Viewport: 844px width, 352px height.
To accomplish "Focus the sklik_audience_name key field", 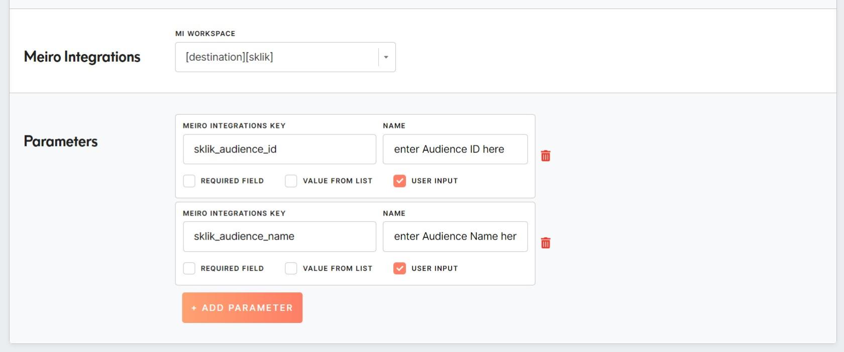I will coord(279,237).
